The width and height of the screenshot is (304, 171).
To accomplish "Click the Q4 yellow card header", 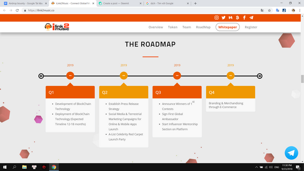I will (230, 92).
